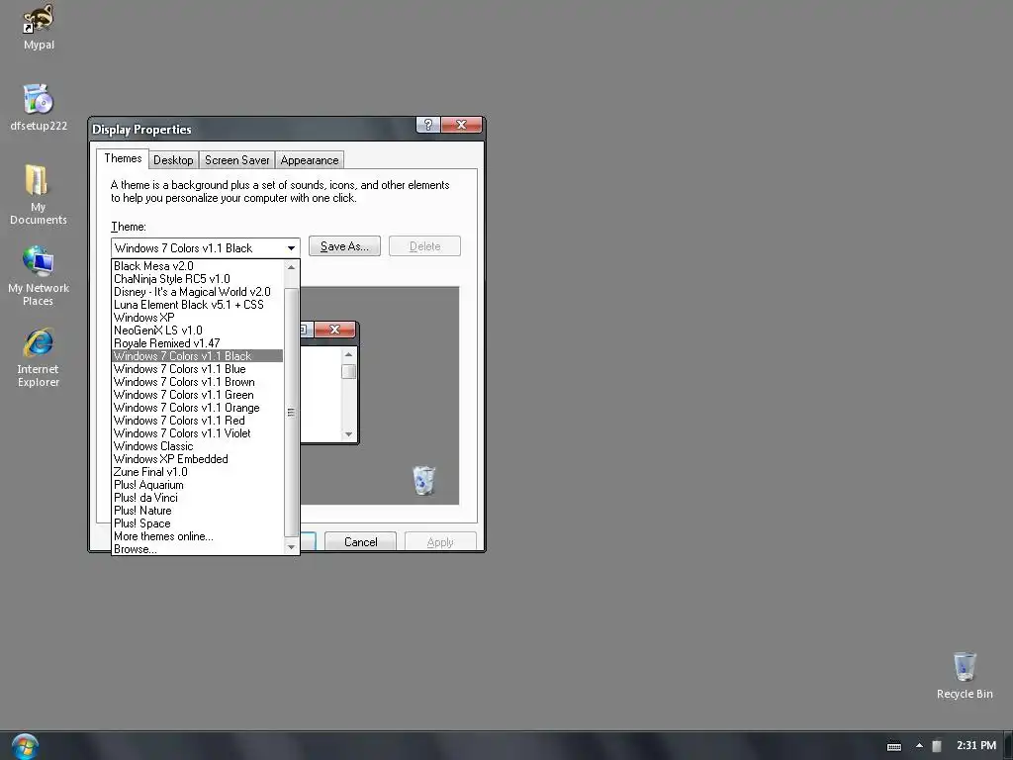Select Plus! da Vinci theme

(x=197, y=499)
